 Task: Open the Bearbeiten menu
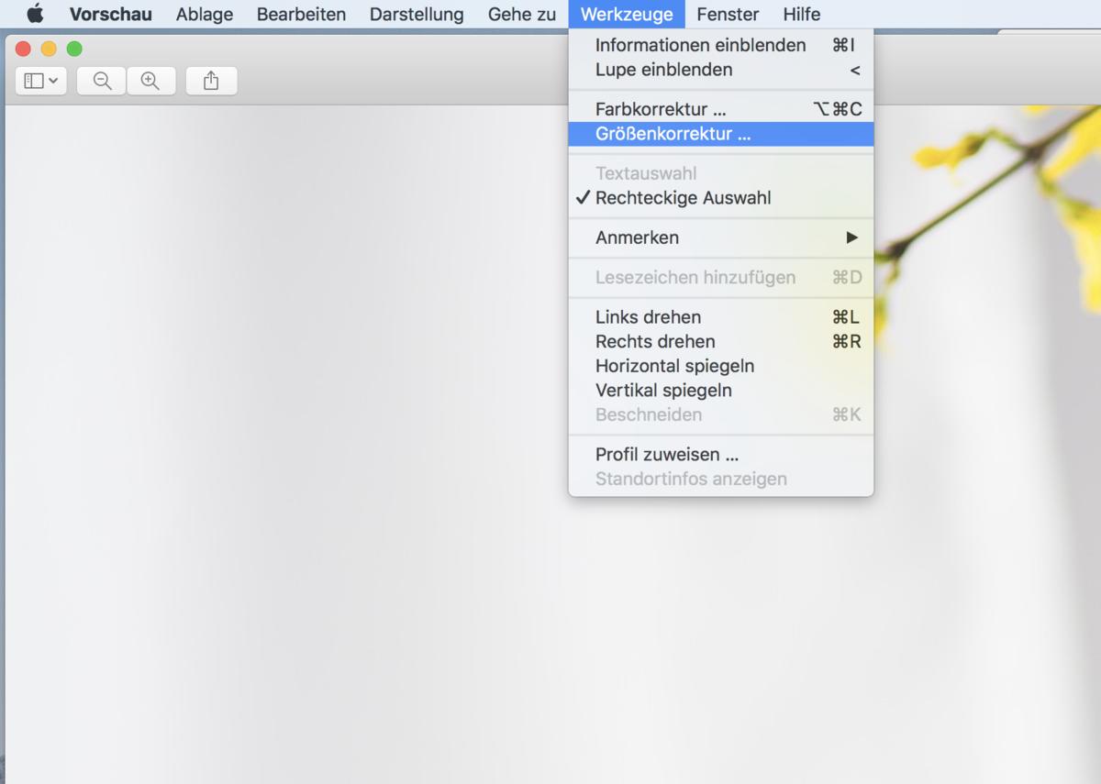click(301, 14)
